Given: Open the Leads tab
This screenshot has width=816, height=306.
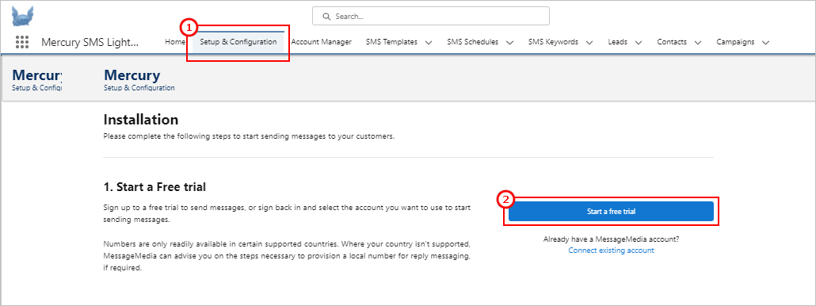Looking at the screenshot, I should tap(618, 42).
